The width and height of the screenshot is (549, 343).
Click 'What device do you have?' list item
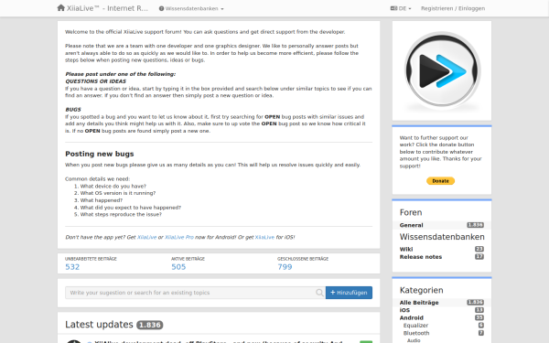click(113, 187)
